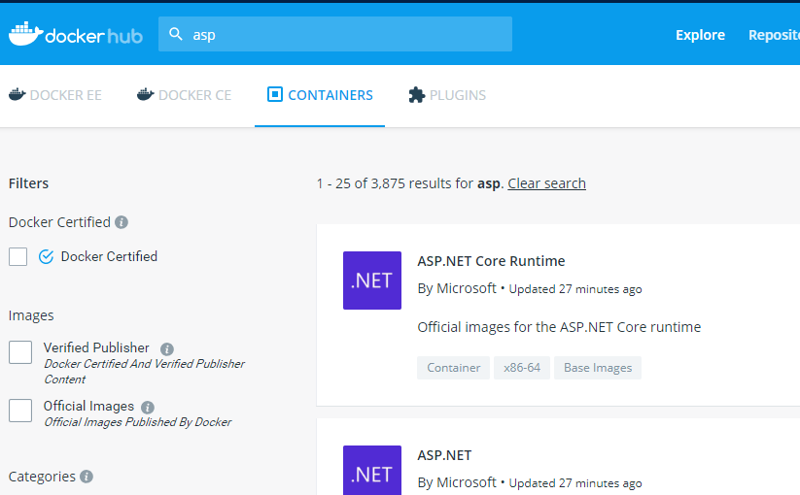The width and height of the screenshot is (800, 495).
Task: Click the Filters heading text
Action: pos(28,183)
